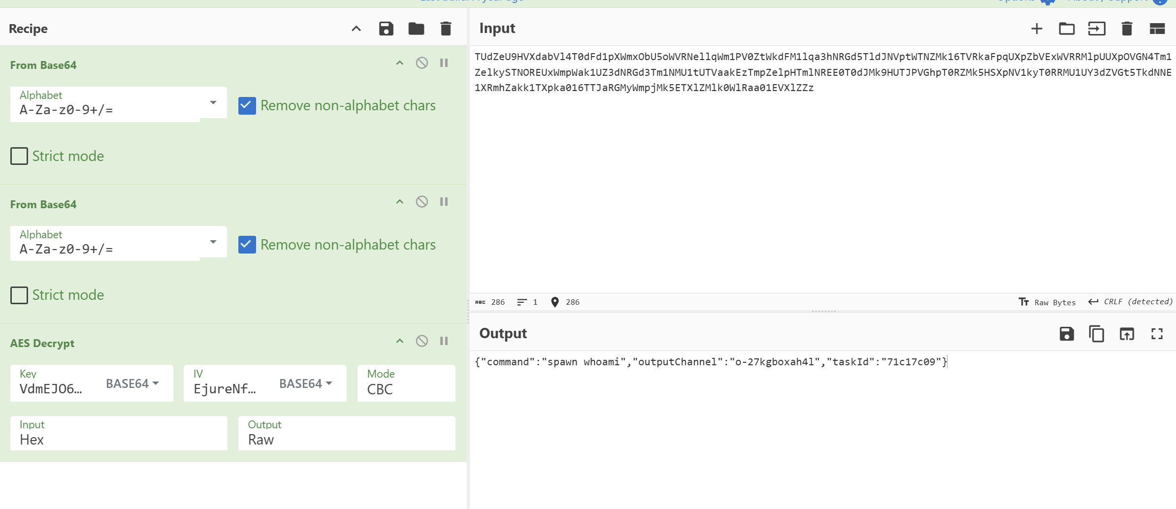The width and height of the screenshot is (1176, 509).
Task: Change AES Key format from BASE64
Action: tap(132, 383)
